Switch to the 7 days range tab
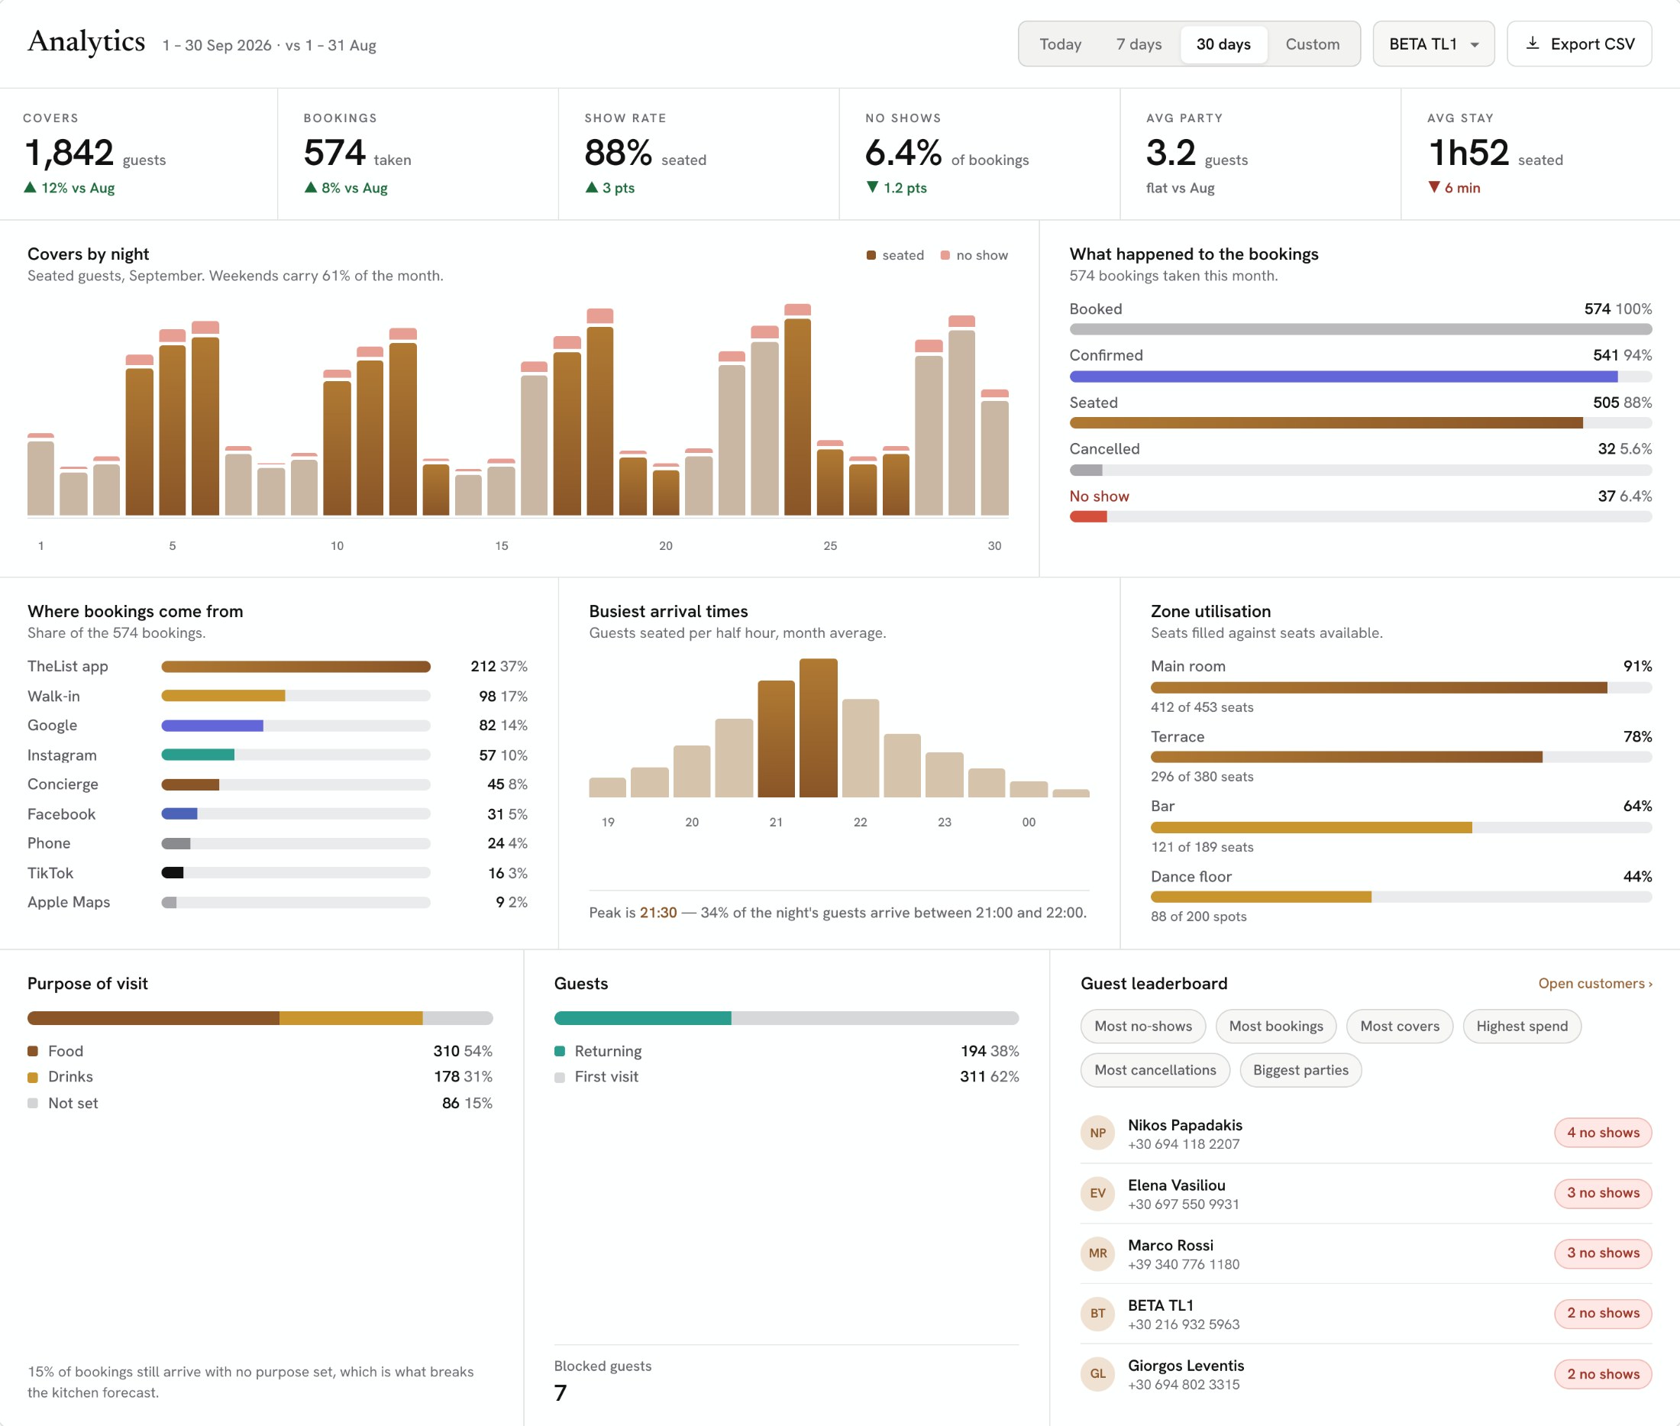1680x1426 pixels. (1138, 44)
